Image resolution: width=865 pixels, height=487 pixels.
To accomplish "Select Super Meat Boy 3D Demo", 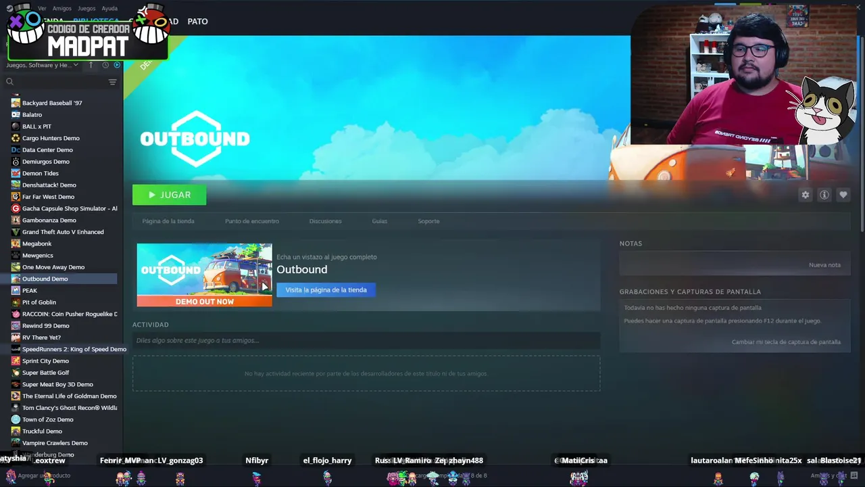I will 57,384.
